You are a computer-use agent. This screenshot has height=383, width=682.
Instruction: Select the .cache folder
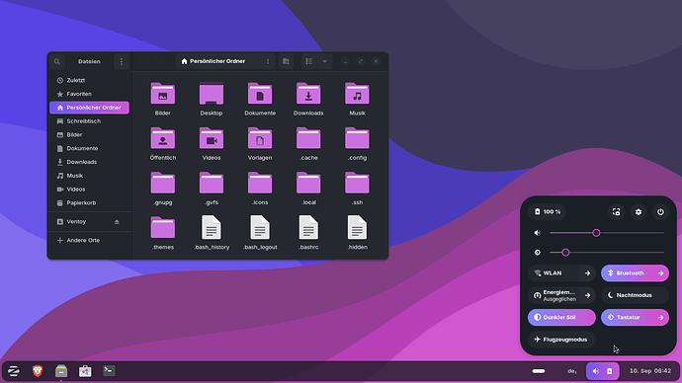pos(308,138)
